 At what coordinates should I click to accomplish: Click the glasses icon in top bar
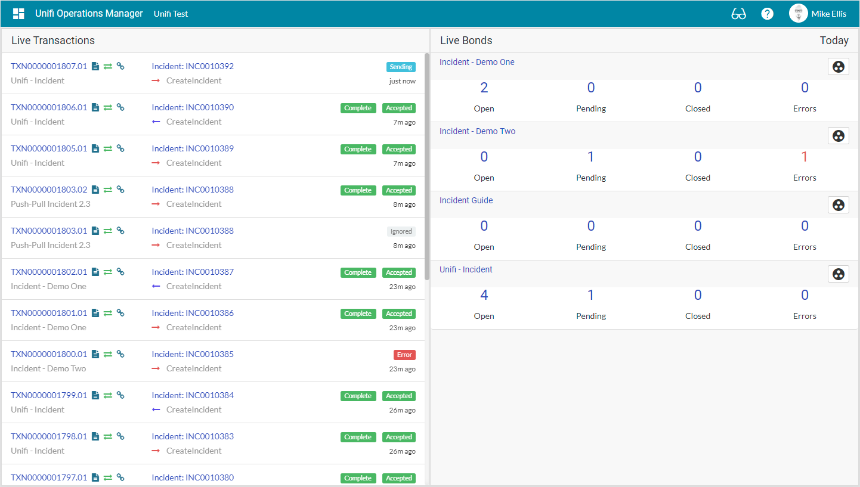[738, 14]
